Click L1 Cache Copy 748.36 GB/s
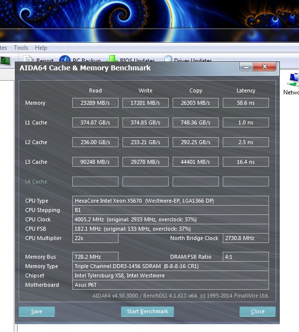Image resolution: width=299 pixels, height=332 pixels. [x=196, y=122]
